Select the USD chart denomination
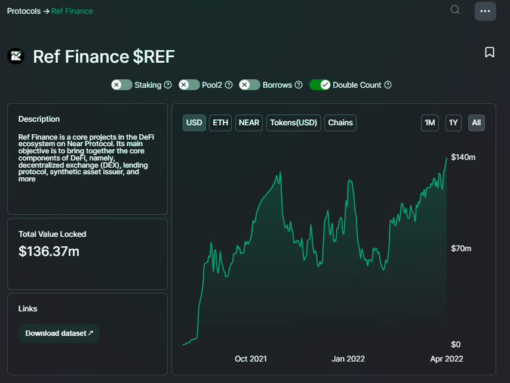The image size is (510, 383). [x=194, y=123]
